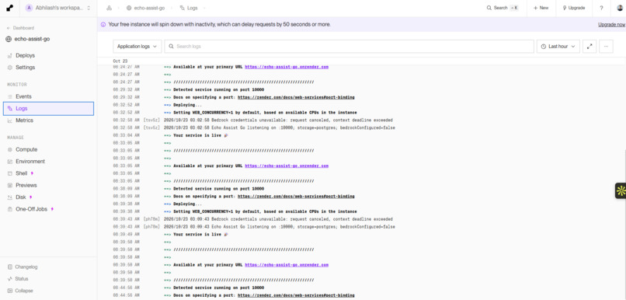The width and height of the screenshot is (626, 300).
Task: Expand logs to fullscreen
Action: pos(589,47)
